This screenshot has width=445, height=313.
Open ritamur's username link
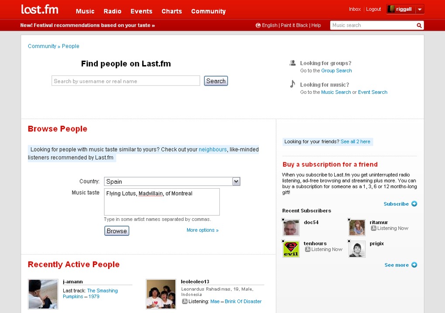379,222
